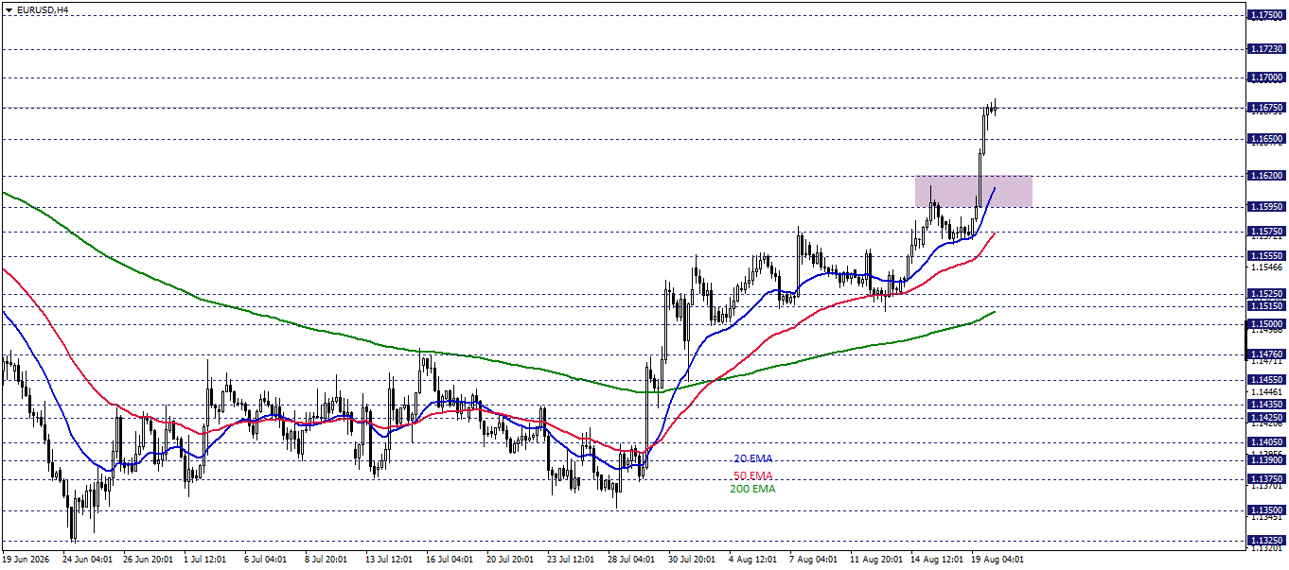Select the 1.15750 price level label
This screenshot has width=1289, height=570.
[1266, 231]
